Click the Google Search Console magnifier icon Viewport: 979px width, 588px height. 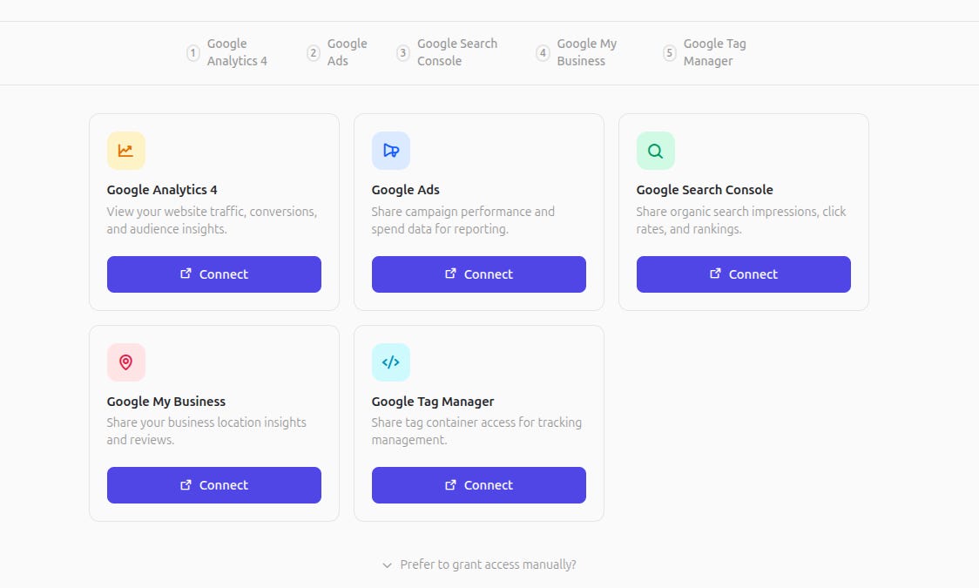pyautogui.click(x=655, y=150)
